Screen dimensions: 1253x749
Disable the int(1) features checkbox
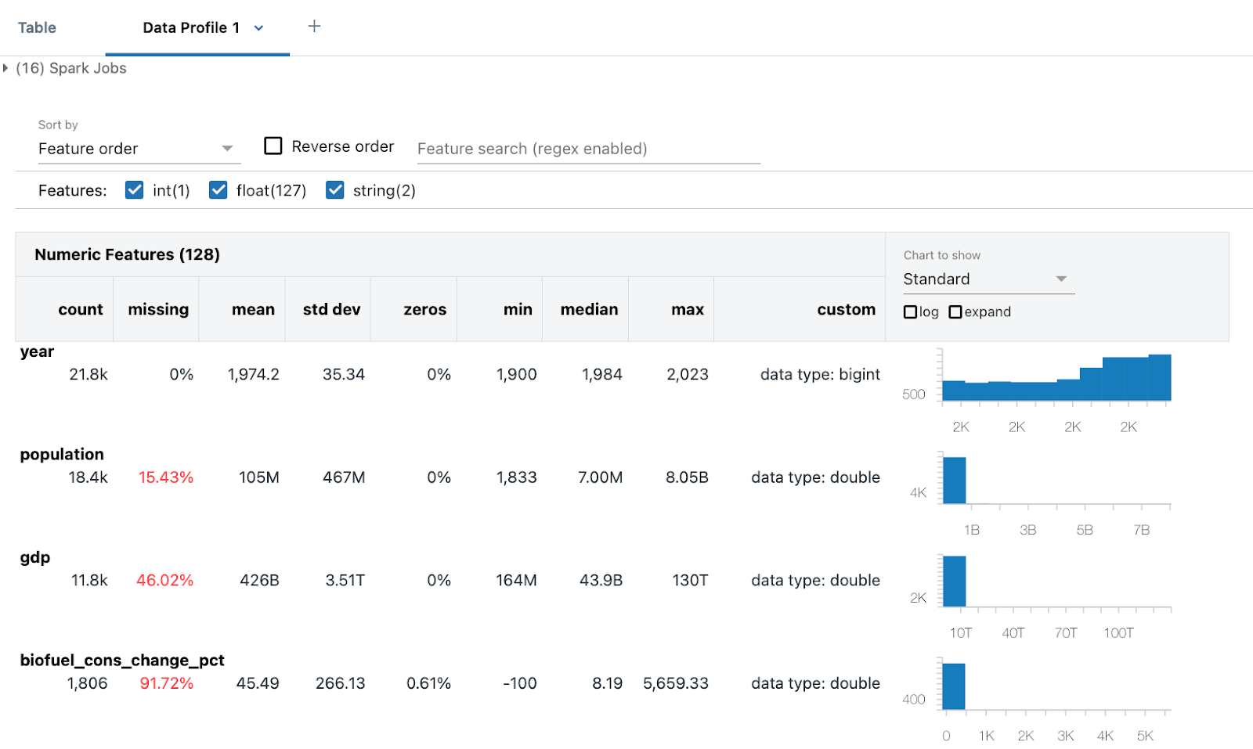tap(134, 189)
